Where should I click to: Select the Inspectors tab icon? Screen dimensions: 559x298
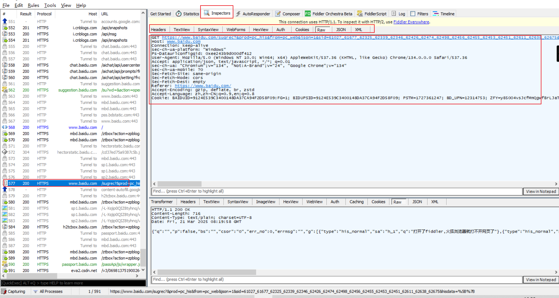[207, 13]
